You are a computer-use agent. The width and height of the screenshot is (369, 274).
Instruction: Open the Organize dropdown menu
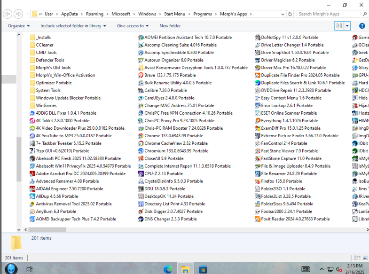coord(19,26)
